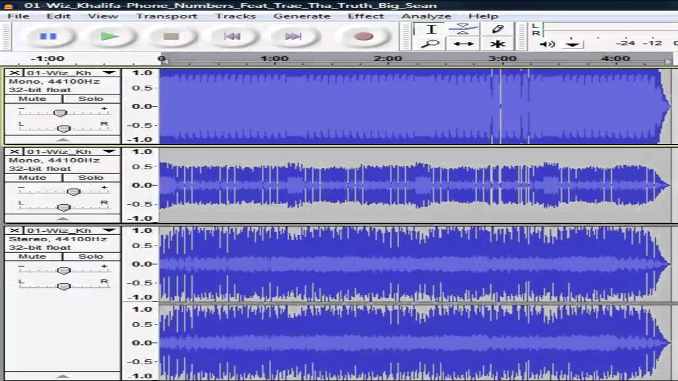
Task: Stop playback with the Stop button
Action: (x=171, y=37)
